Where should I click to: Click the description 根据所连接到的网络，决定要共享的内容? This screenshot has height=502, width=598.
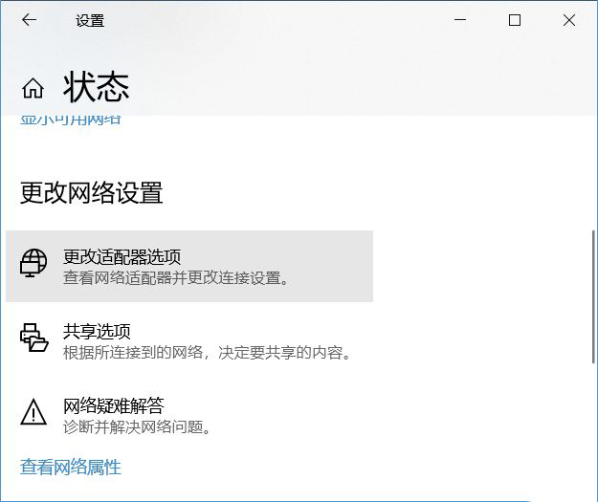tap(208, 353)
